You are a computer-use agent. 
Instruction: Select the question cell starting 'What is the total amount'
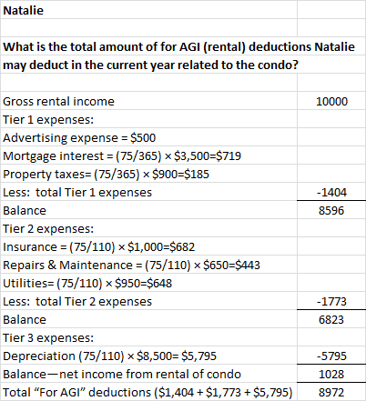pyautogui.click(x=183, y=46)
